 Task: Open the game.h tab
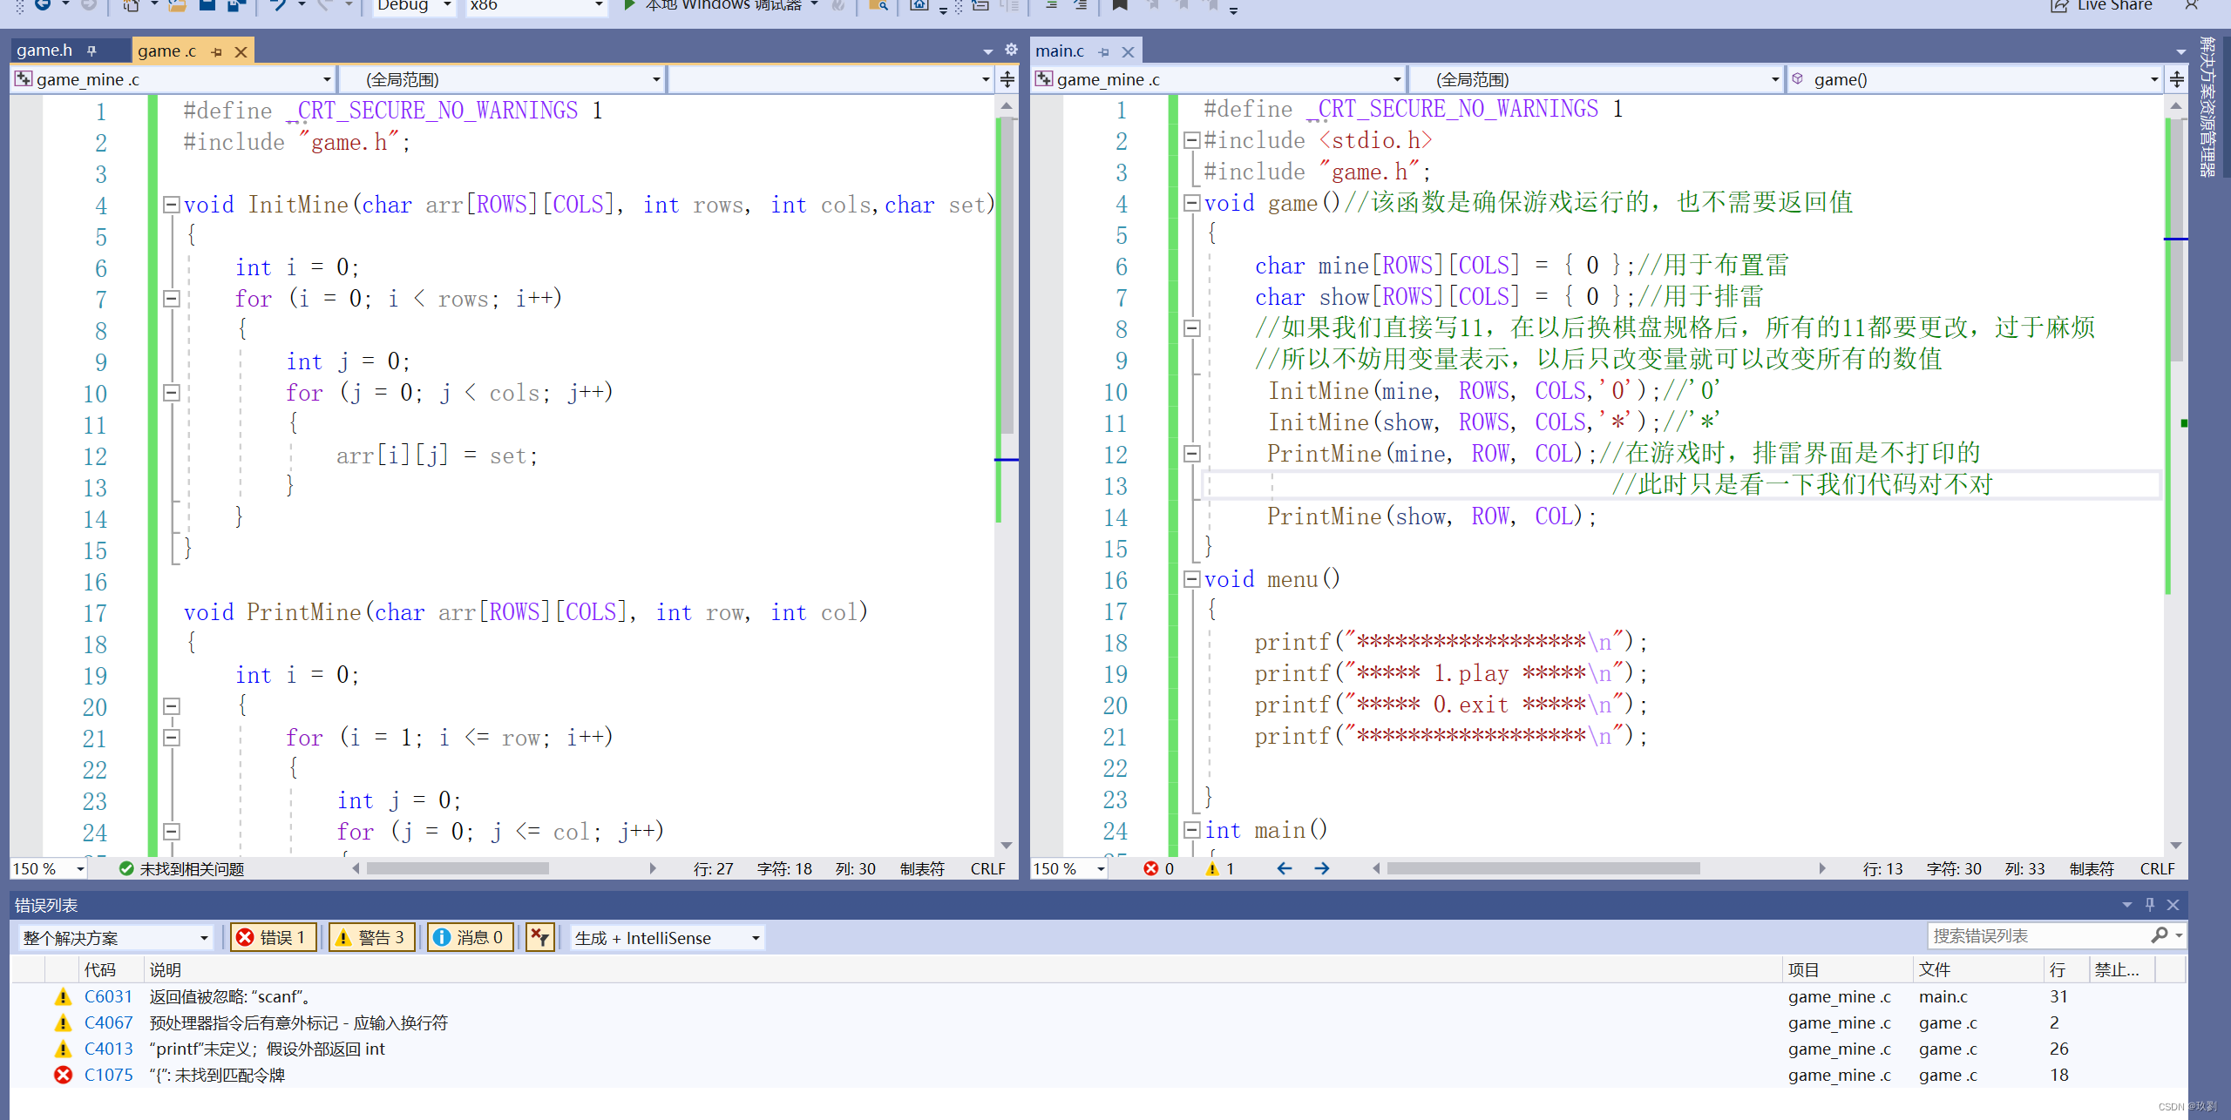[44, 51]
